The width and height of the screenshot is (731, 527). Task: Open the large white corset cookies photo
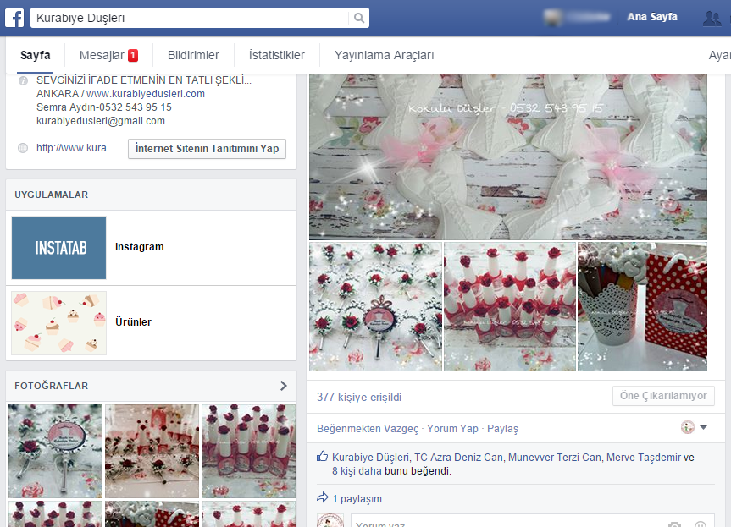point(507,156)
